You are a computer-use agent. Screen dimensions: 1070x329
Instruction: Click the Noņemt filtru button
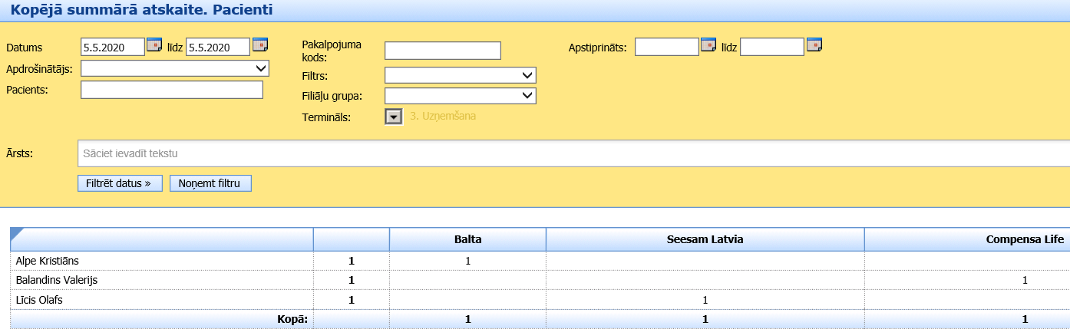click(210, 183)
